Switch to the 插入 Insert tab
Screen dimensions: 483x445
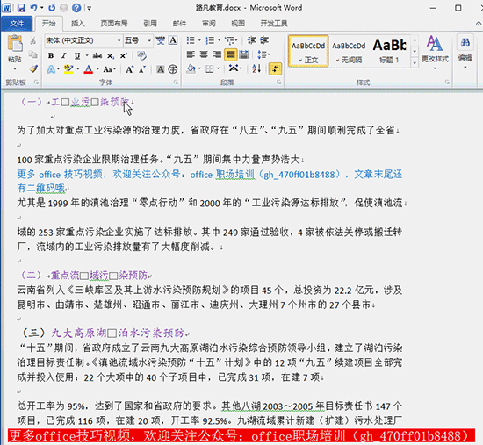click(x=77, y=24)
